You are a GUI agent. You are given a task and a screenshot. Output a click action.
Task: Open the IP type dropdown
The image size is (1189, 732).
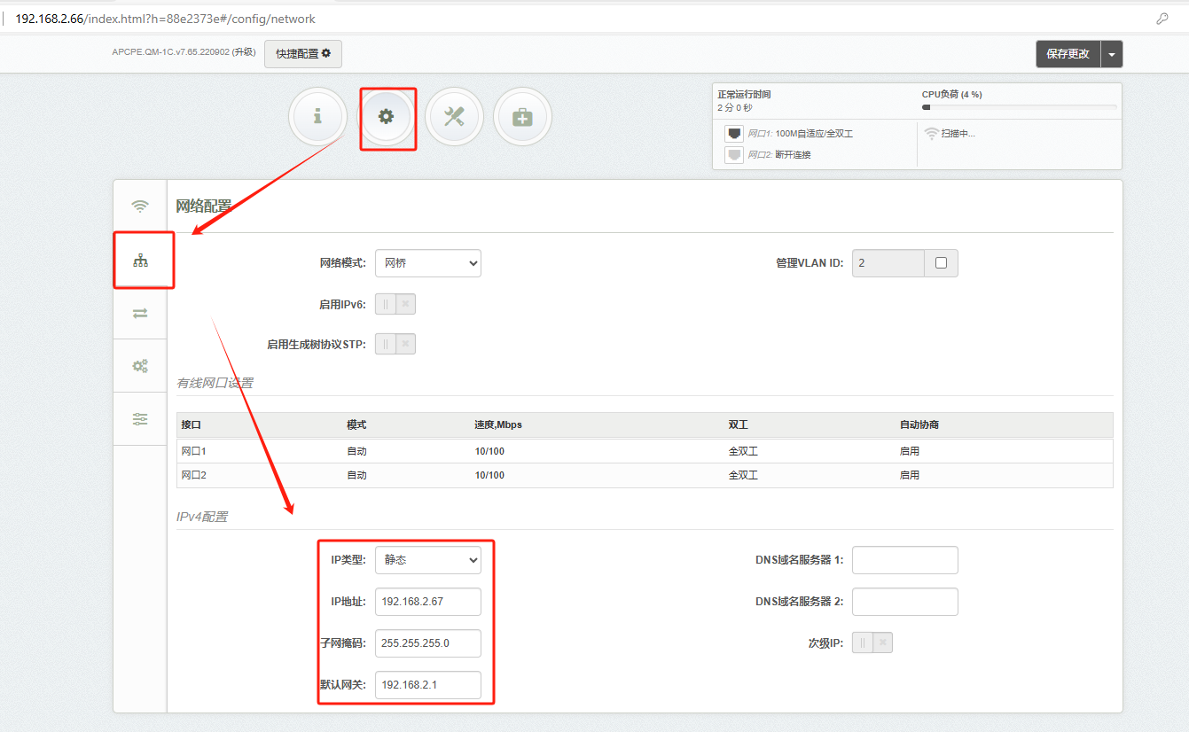click(427, 560)
